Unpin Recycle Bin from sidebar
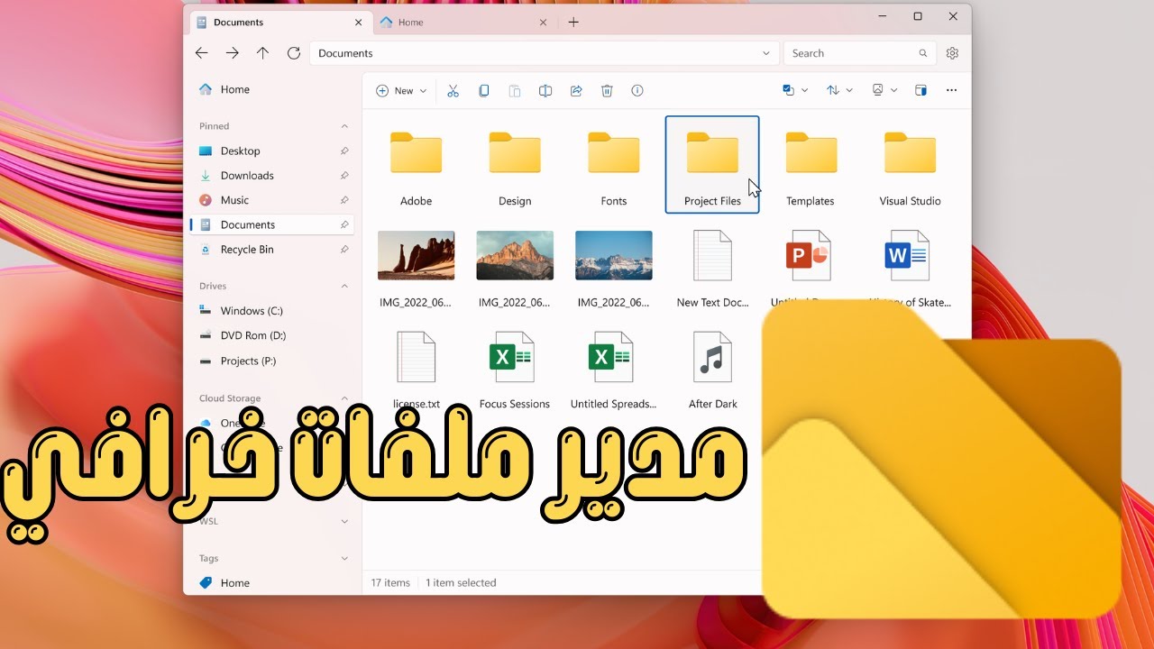Screen dimensions: 1154x649 344,250
